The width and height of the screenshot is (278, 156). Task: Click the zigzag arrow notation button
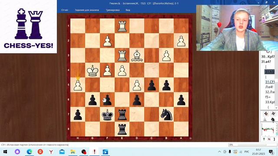[x=273, y=114]
